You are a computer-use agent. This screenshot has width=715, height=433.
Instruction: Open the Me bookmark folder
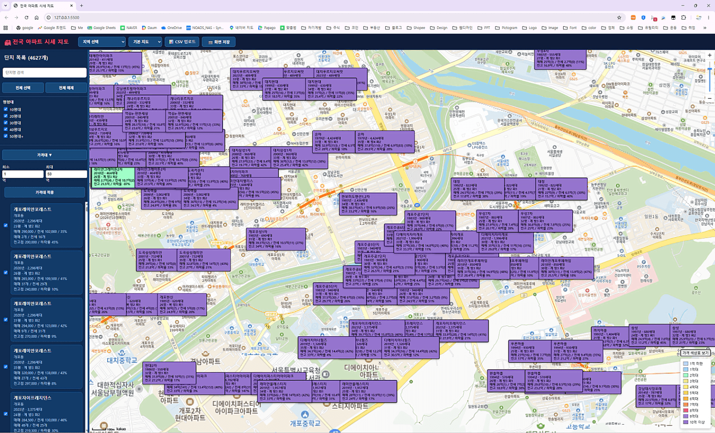pos(77,28)
